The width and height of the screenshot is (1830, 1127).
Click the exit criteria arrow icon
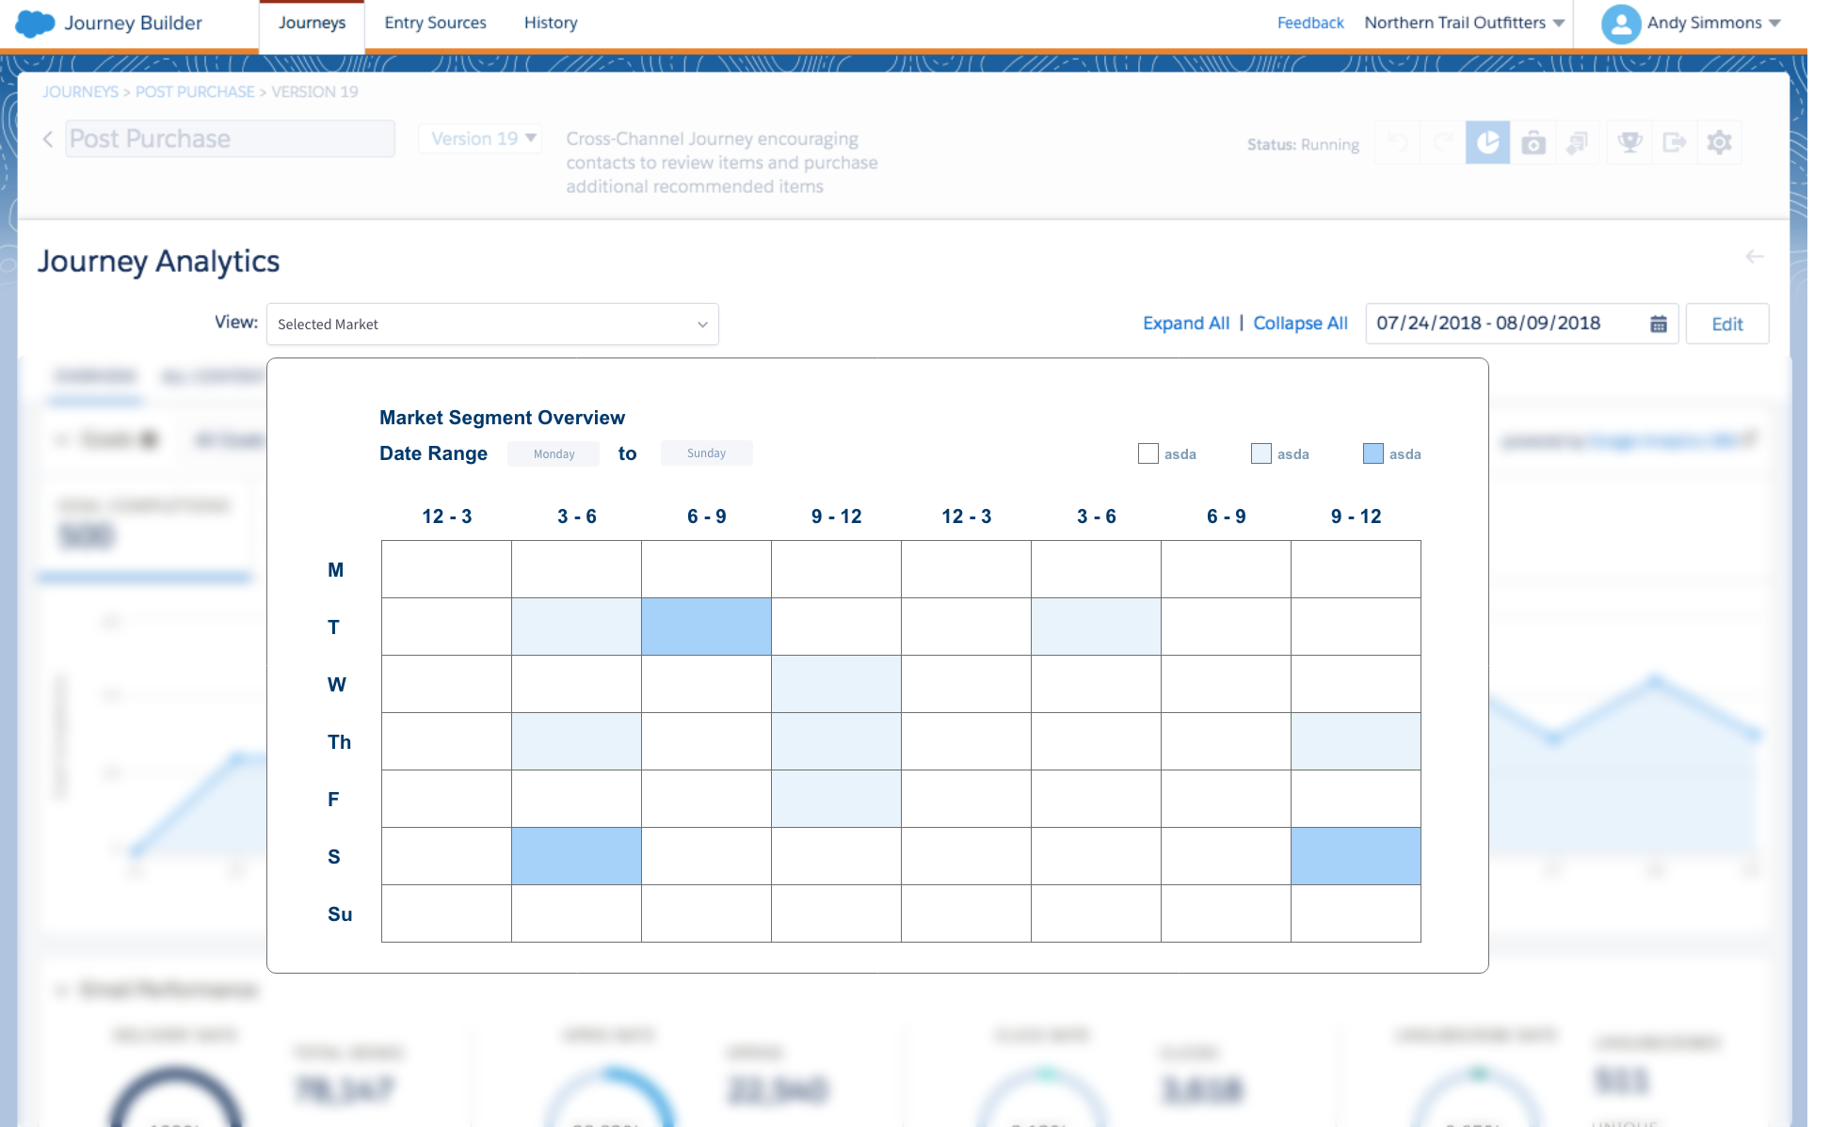(x=1674, y=143)
